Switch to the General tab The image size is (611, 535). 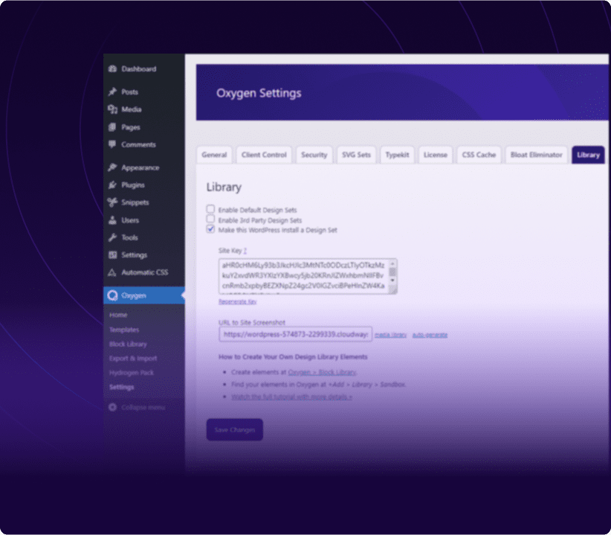coord(214,155)
